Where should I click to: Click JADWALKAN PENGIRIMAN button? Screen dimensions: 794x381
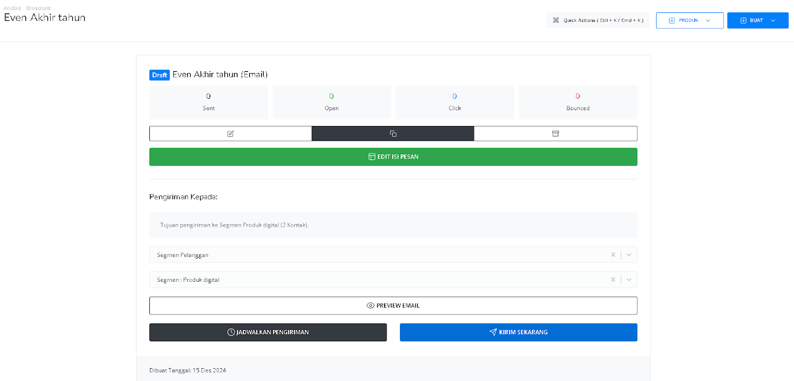(268, 332)
